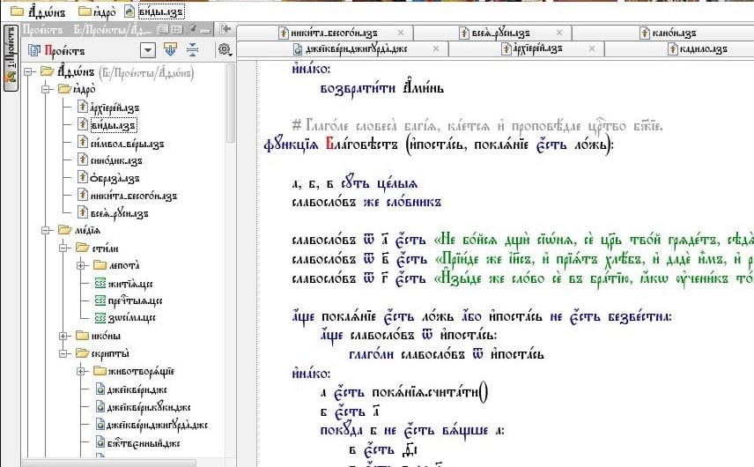Select образа.азъ in project tree
The height and width of the screenshot is (467, 754).
click(x=115, y=178)
